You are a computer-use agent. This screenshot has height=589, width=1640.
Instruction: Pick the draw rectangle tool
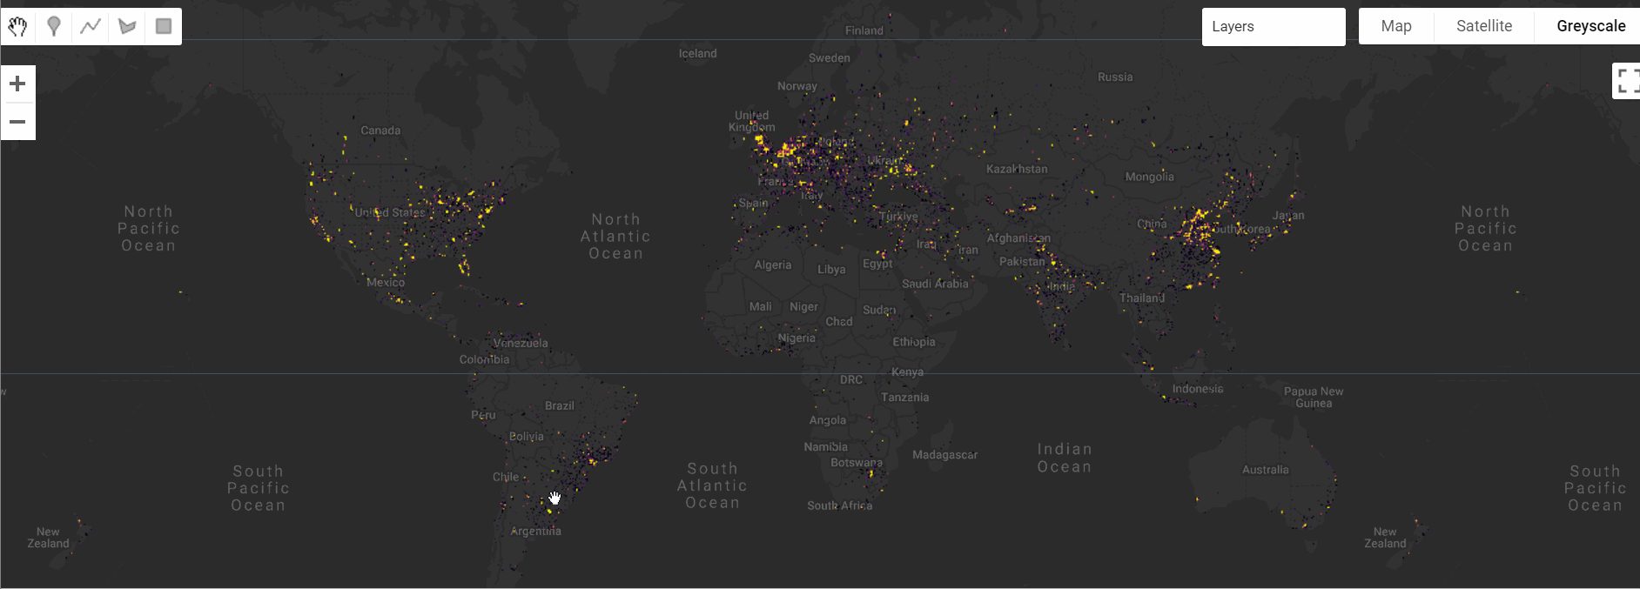[164, 26]
